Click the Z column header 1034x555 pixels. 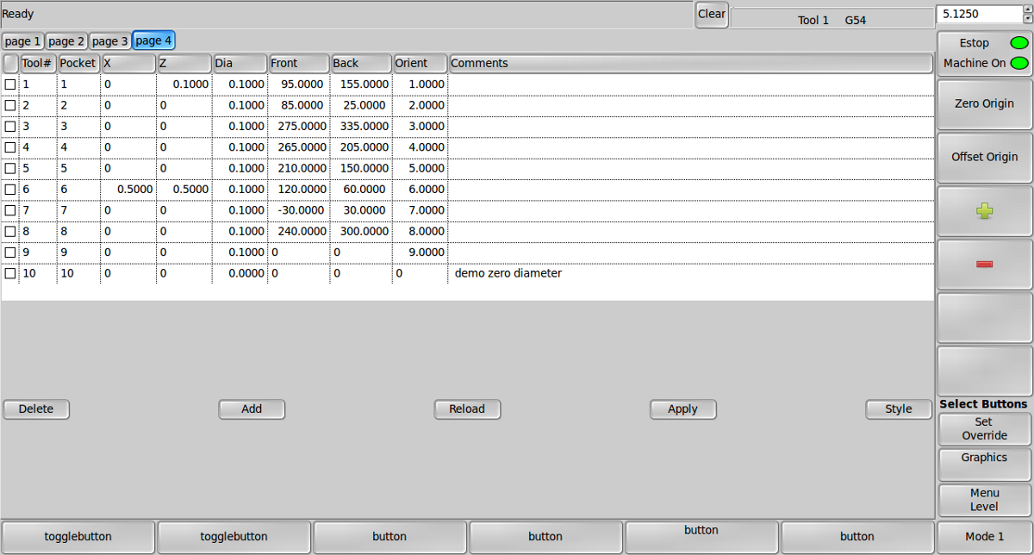click(184, 63)
